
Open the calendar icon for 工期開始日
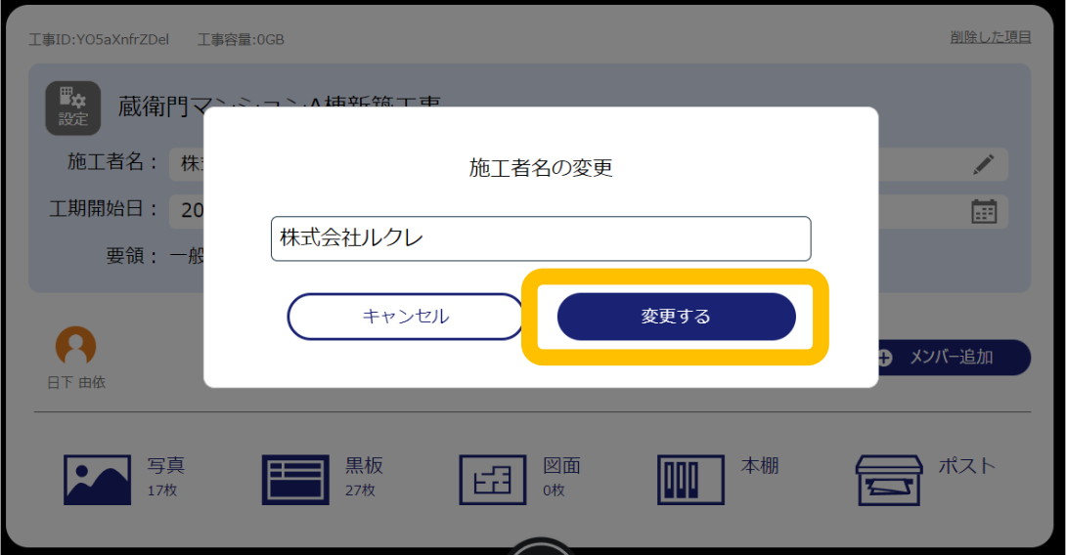984,211
